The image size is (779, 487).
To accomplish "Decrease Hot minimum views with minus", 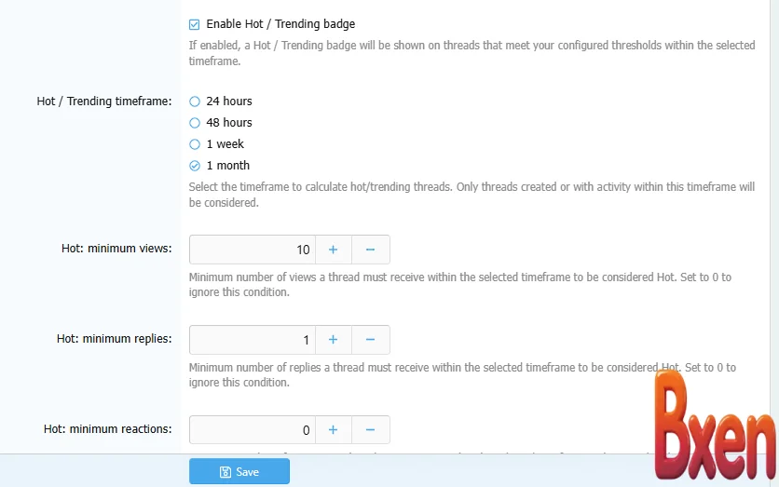I will (x=370, y=250).
